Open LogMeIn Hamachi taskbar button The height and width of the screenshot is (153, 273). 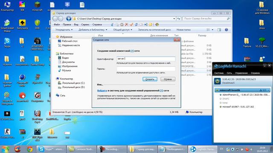coord(203,149)
